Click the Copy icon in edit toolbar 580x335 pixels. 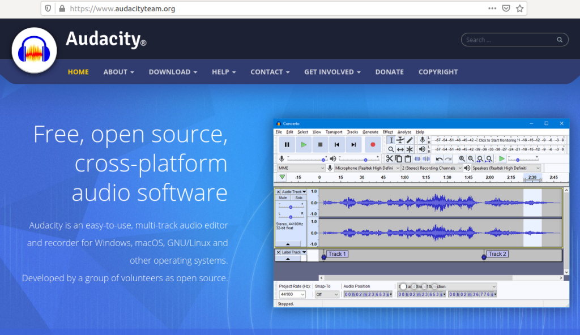coord(399,158)
